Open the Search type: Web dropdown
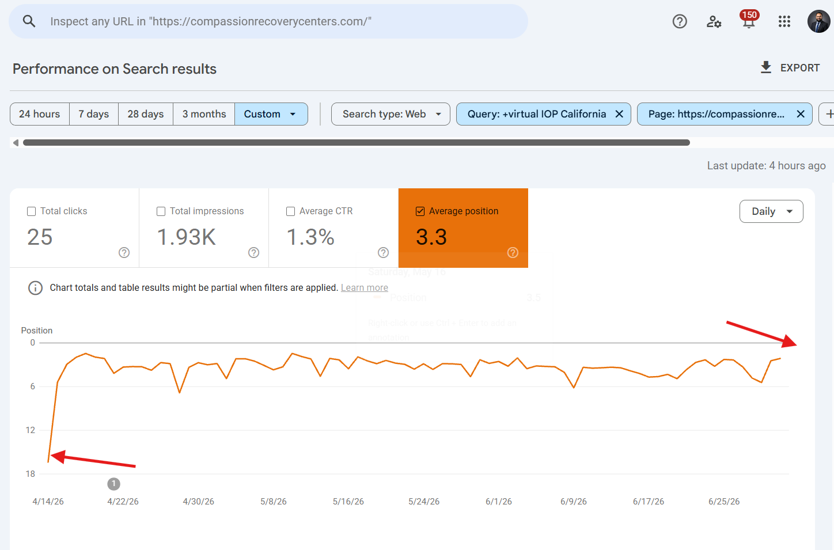Image resolution: width=834 pixels, height=550 pixels. click(x=391, y=114)
